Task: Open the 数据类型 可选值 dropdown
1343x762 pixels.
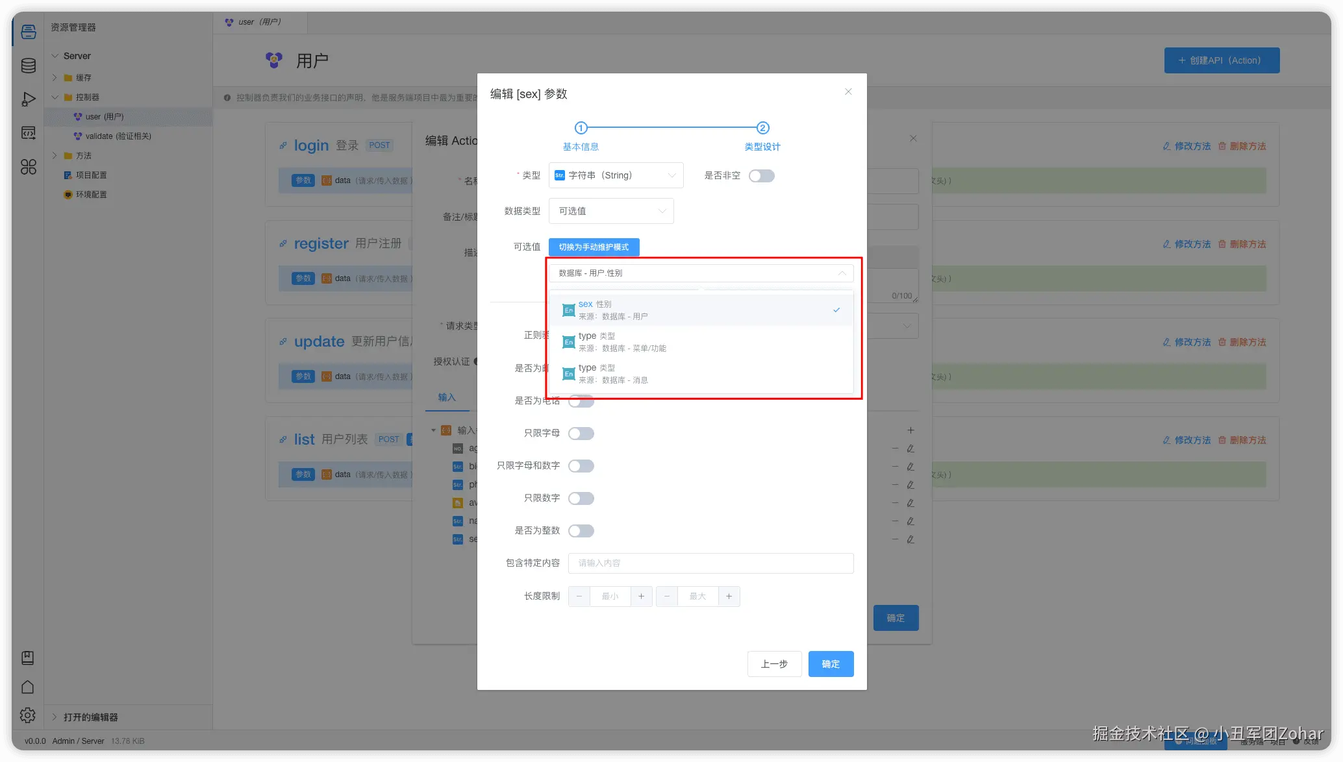Action: (611, 211)
